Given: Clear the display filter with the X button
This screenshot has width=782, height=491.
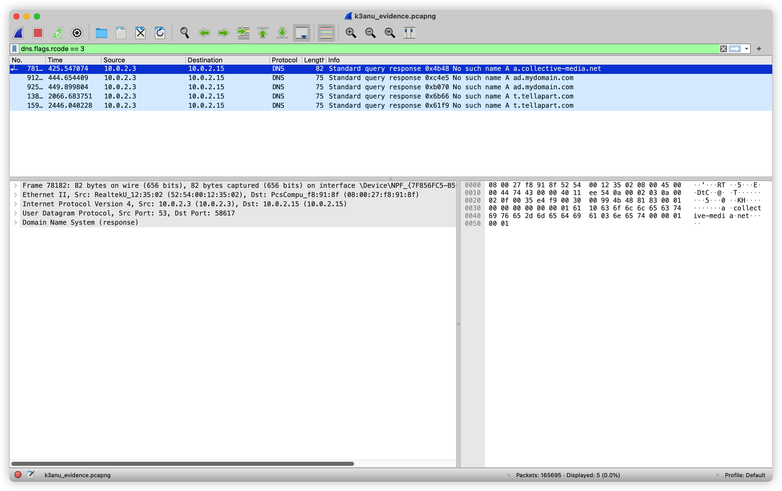Looking at the screenshot, I should click(x=723, y=49).
